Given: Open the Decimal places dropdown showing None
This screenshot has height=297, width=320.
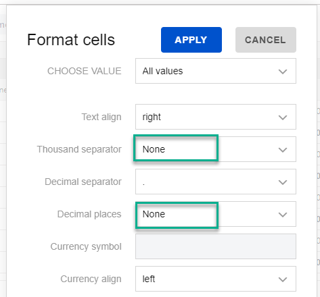Looking at the screenshot, I should coord(216,214).
